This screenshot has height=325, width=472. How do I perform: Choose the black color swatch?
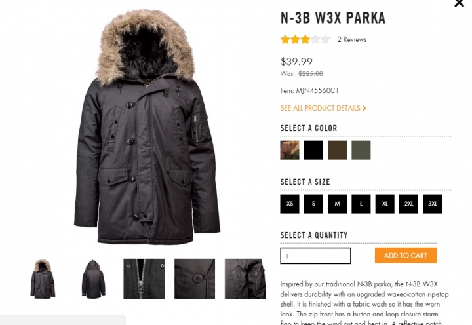pyautogui.click(x=313, y=150)
